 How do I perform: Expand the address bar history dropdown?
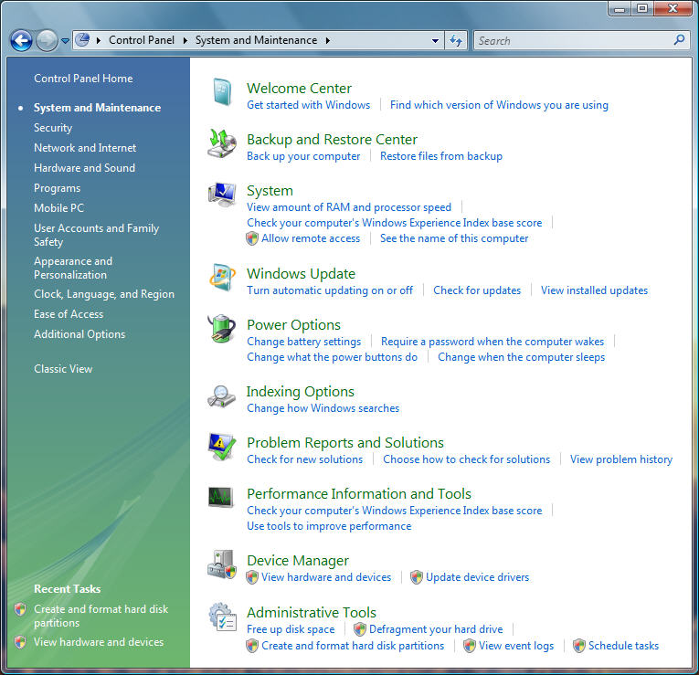tap(436, 40)
